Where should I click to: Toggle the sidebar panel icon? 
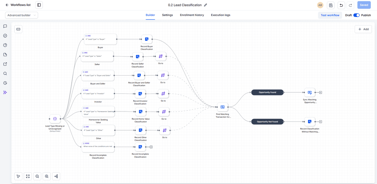coord(39,5)
